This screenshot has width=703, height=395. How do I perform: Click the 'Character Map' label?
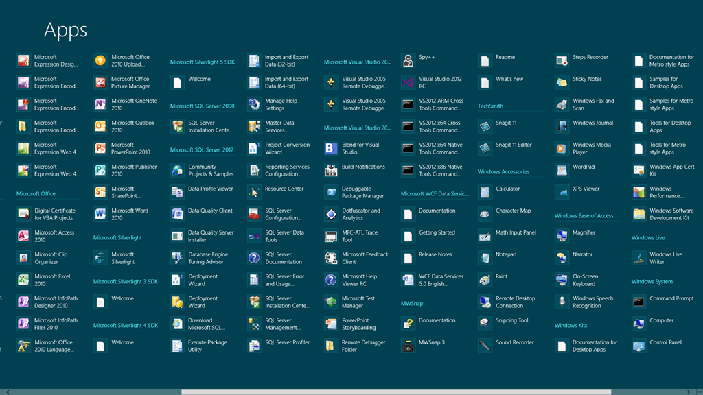(x=513, y=211)
